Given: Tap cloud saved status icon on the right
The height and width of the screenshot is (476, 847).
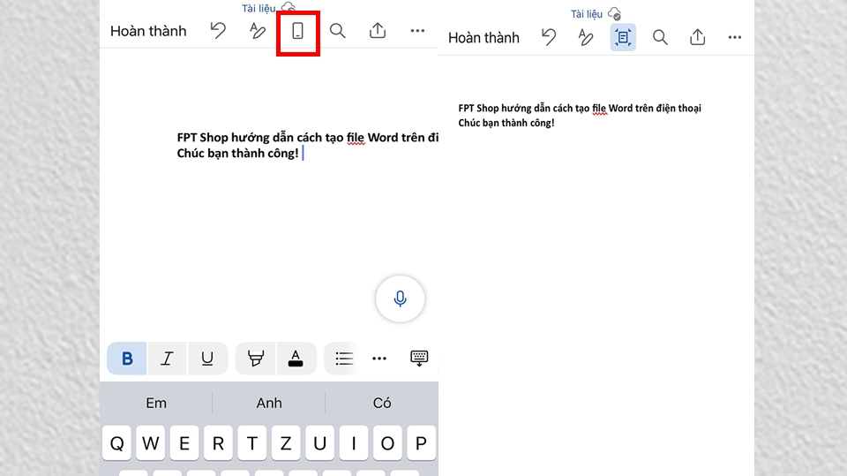Looking at the screenshot, I should (614, 13).
